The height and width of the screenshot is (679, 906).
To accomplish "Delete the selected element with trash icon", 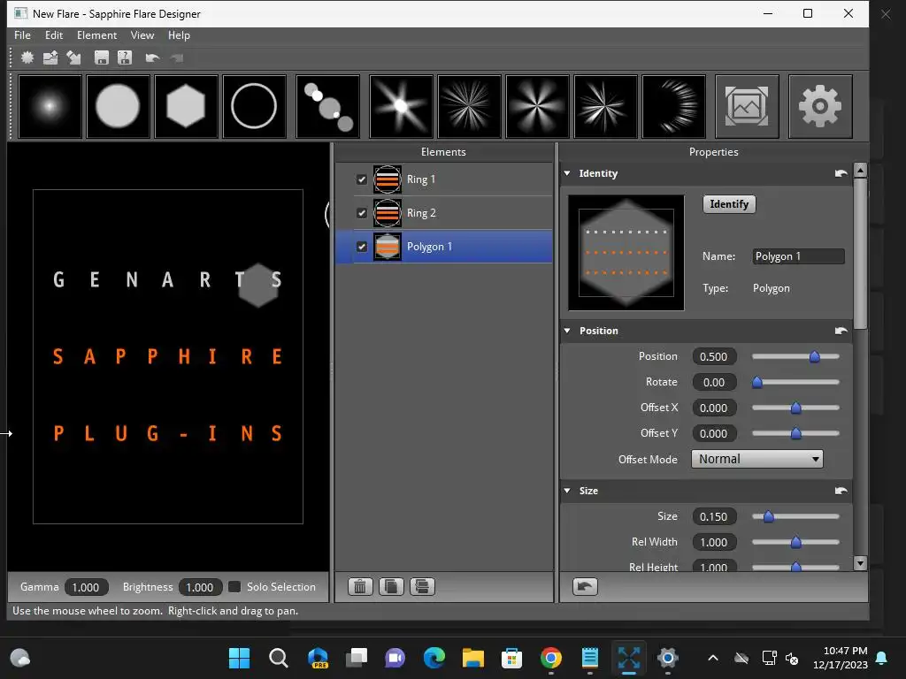I will click(x=360, y=587).
